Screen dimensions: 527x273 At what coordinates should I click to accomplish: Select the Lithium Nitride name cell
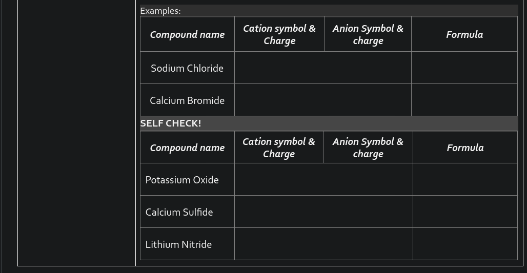pyautogui.click(x=178, y=244)
